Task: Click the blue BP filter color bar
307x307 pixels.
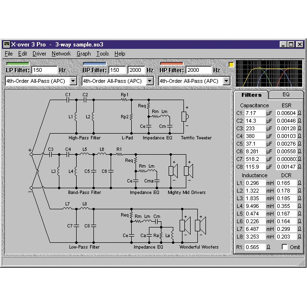Action: [x=94, y=63]
